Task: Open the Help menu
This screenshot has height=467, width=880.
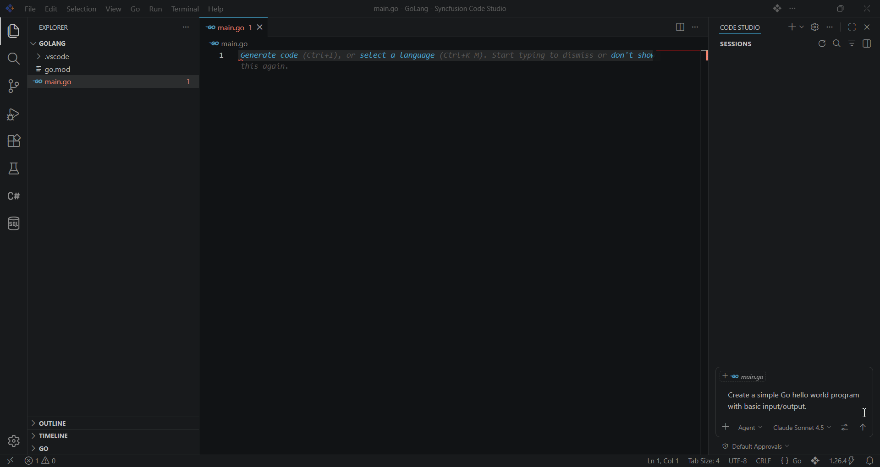Action: [216, 9]
